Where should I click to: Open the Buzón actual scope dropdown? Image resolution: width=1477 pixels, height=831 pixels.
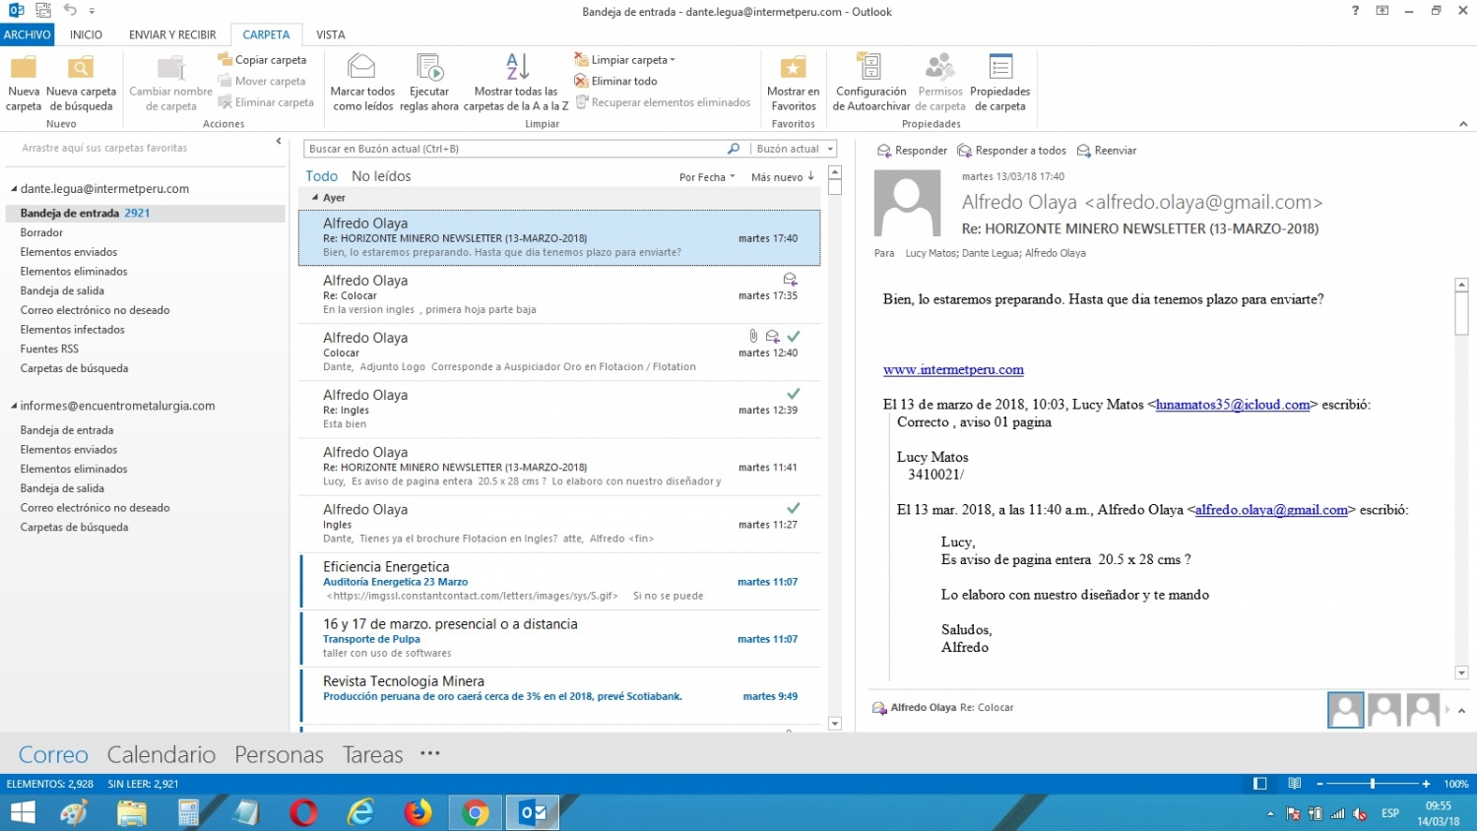point(796,149)
